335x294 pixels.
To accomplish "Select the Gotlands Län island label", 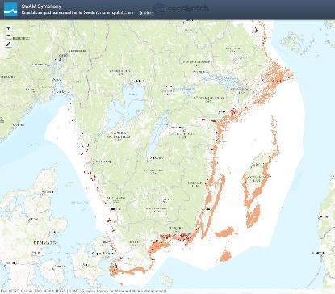I will (x=257, y=178).
